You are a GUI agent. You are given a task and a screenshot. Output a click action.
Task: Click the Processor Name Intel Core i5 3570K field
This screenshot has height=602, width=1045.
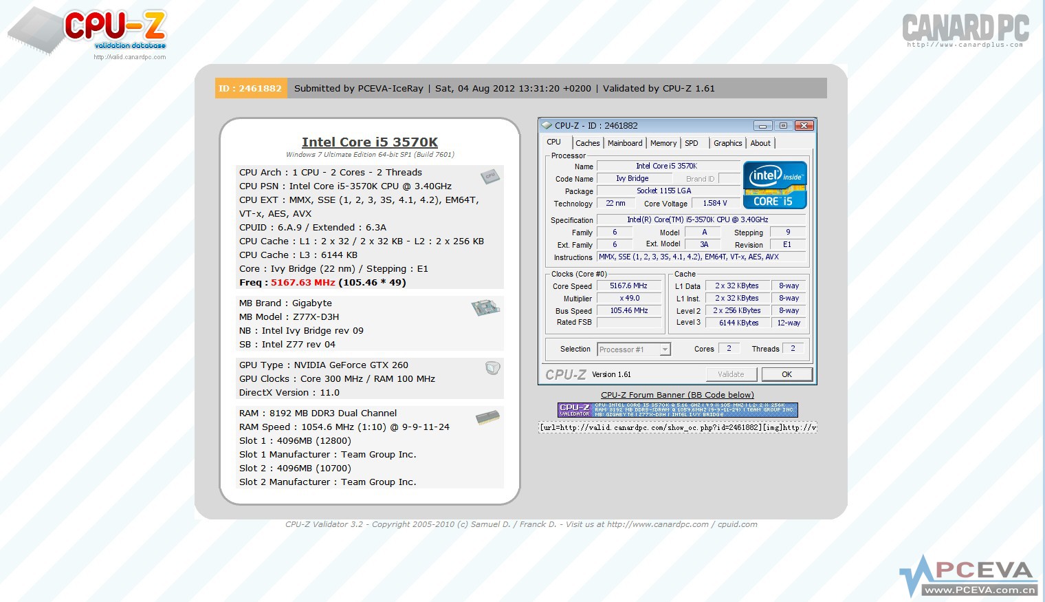tap(668, 166)
